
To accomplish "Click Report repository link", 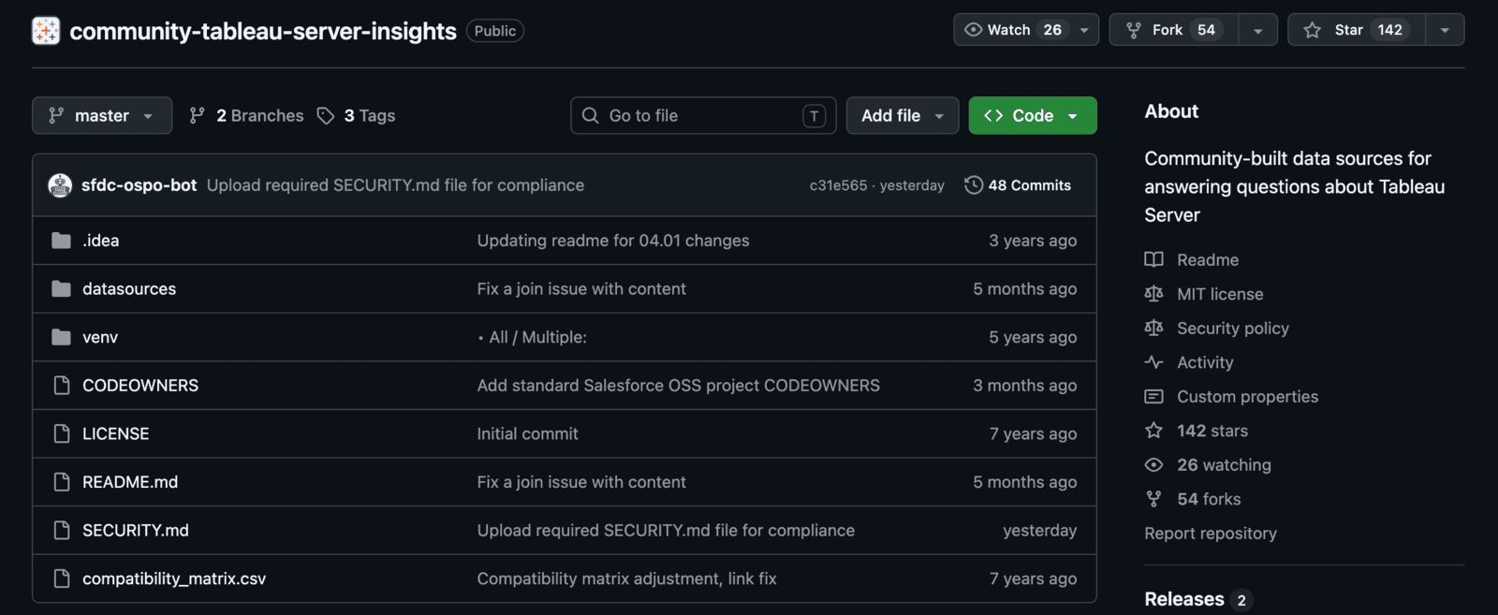I will pos(1211,534).
